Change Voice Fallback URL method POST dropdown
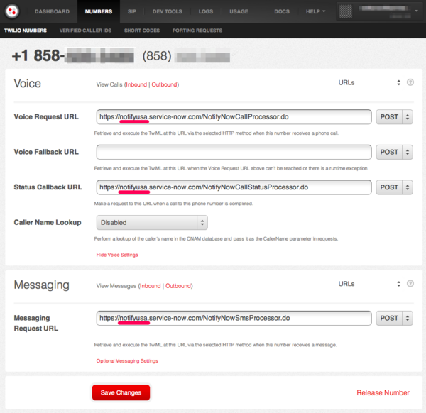The image size is (426, 413). click(x=394, y=152)
